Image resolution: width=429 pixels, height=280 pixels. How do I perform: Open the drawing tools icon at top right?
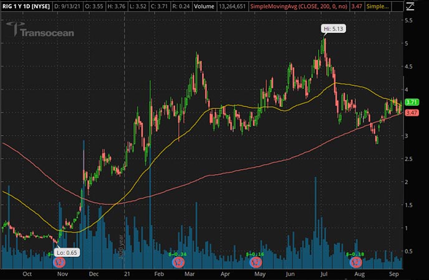click(410, 6)
